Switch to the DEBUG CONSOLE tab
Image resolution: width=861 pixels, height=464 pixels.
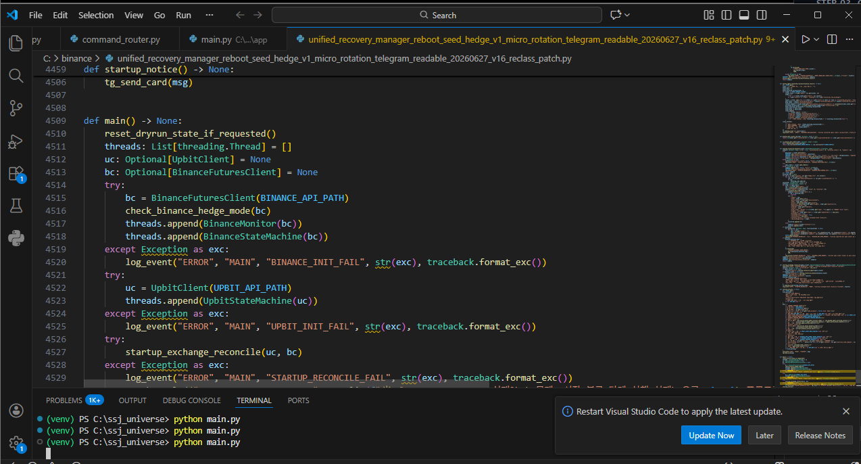click(192, 400)
